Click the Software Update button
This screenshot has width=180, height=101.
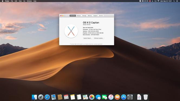(x=99, y=38)
